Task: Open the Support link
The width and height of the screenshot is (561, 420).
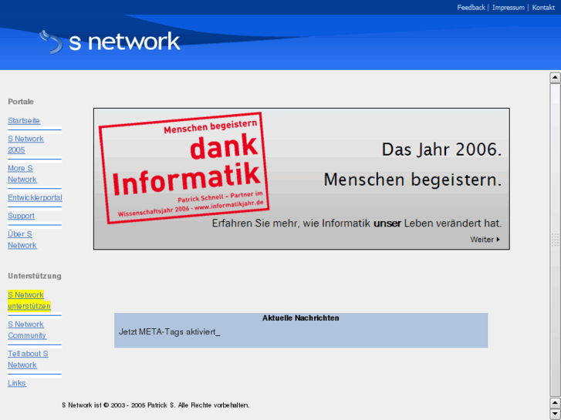Action: click(x=21, y=216)
